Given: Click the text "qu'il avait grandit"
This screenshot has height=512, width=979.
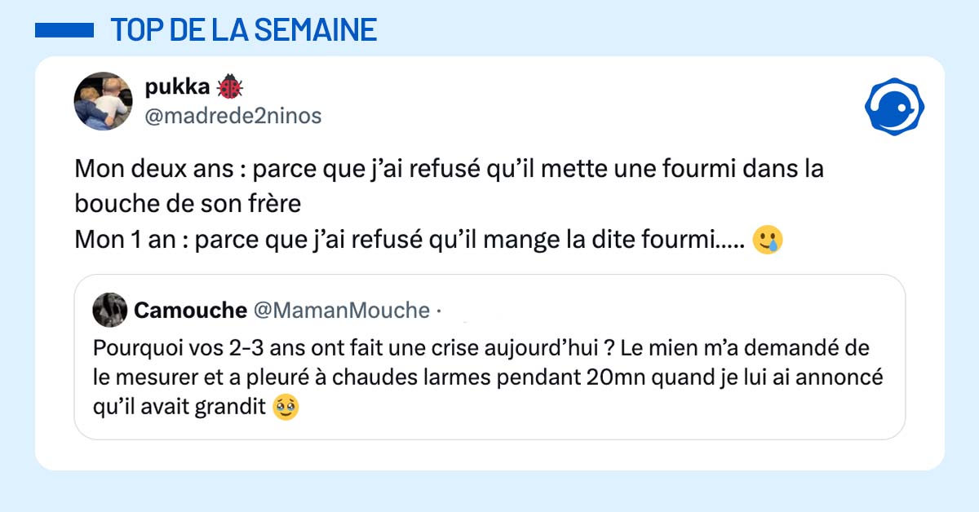Looking at the screenshot, I should pos(181,406).
